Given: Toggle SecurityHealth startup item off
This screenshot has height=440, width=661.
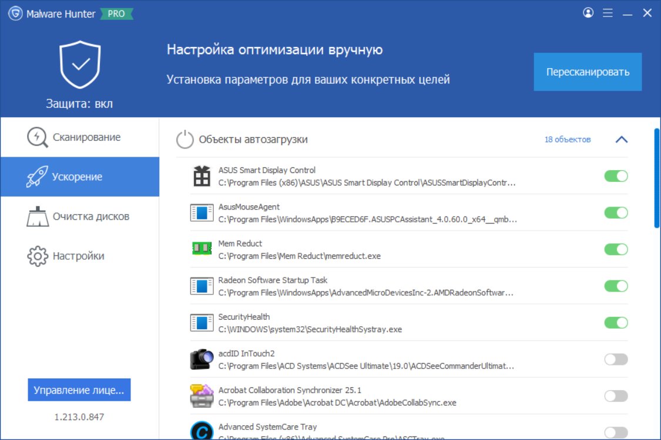Looking at the screenshot, I should (x=616, y=323).
